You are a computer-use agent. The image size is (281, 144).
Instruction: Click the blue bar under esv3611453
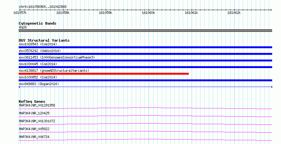[145, 60]
